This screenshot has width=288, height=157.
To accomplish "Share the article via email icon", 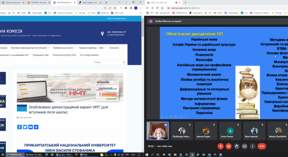I will tap(31, 127).
